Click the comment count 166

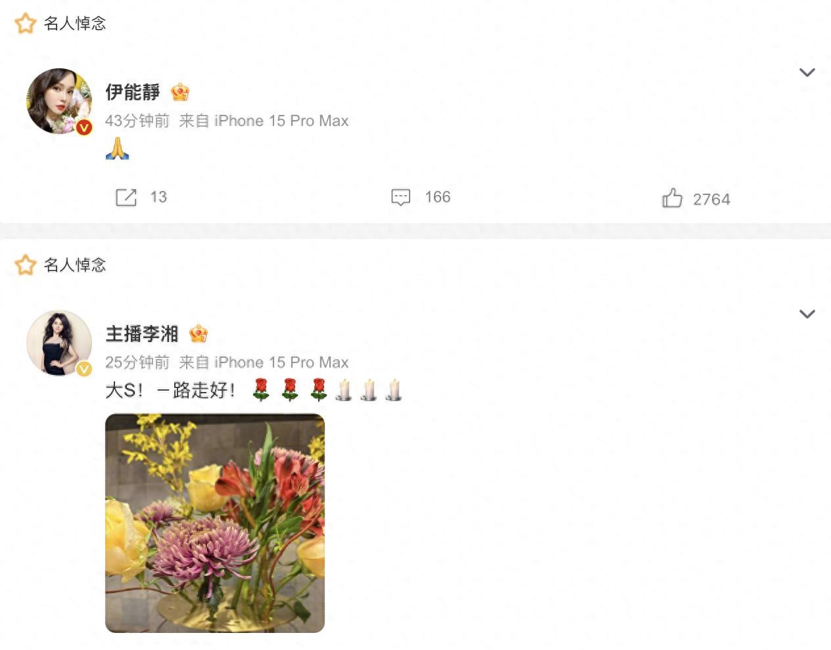pos(437,197)
